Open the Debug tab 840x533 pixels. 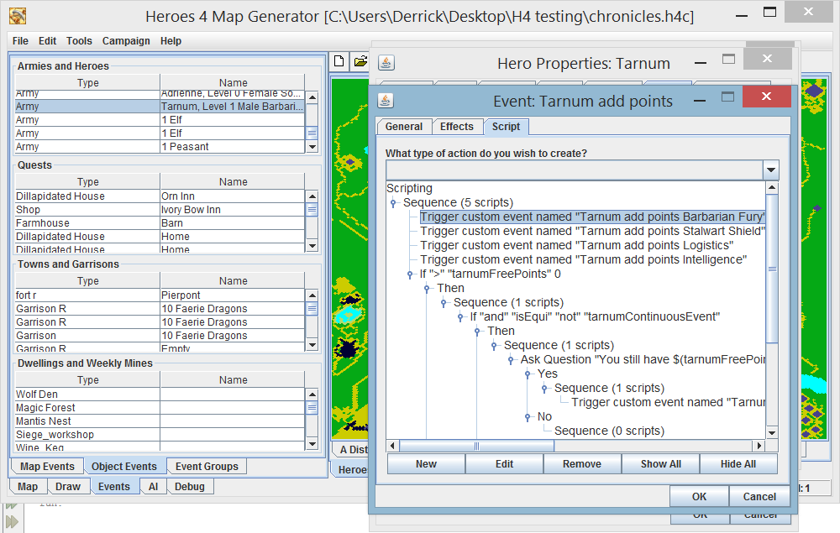[190, 487]
